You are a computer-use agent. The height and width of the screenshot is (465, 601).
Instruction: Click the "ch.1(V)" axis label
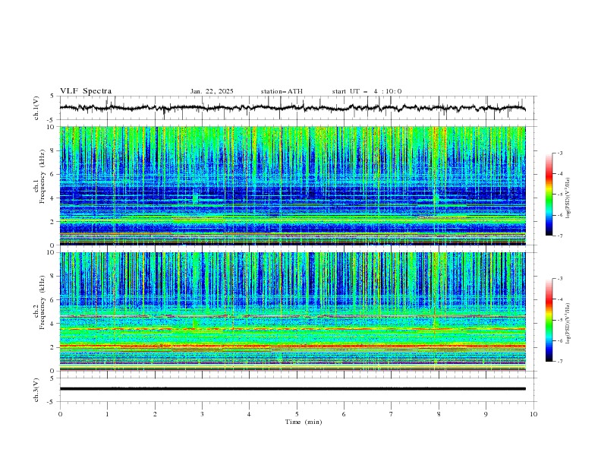(36, 108)
